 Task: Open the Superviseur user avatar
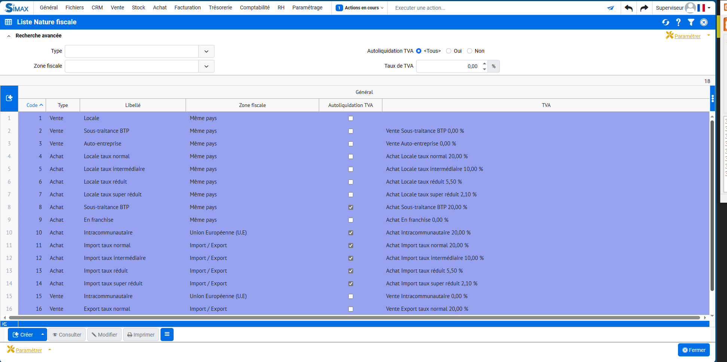(x=690, y=7)
